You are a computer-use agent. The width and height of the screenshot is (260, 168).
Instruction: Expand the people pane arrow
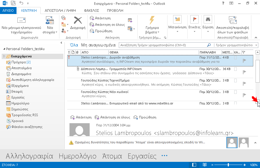click(255, 143)
